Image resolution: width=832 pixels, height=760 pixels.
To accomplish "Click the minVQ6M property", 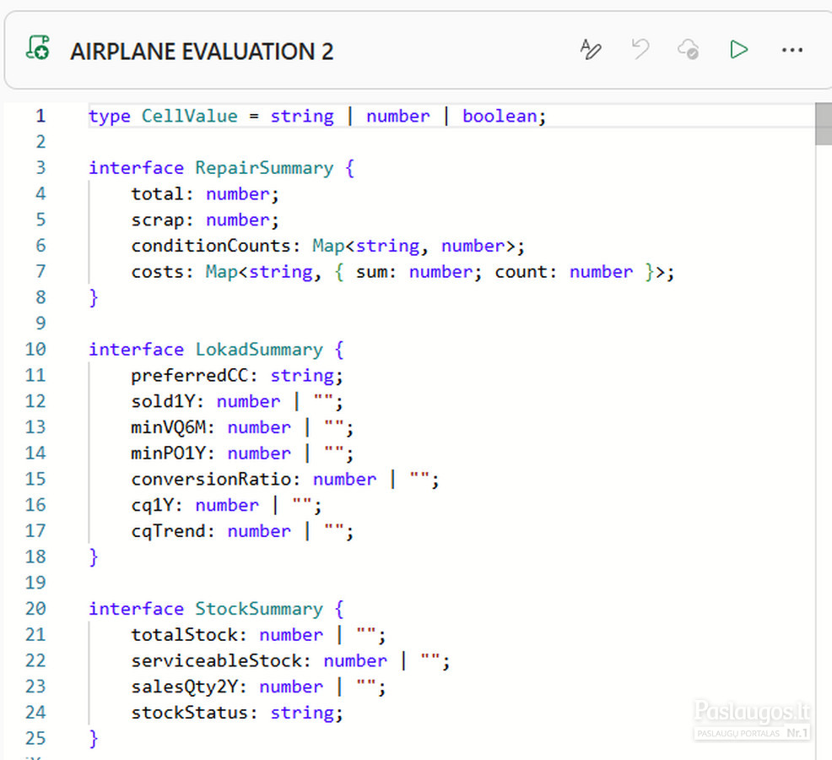I will pyautogui.click(x=168, y=427).
